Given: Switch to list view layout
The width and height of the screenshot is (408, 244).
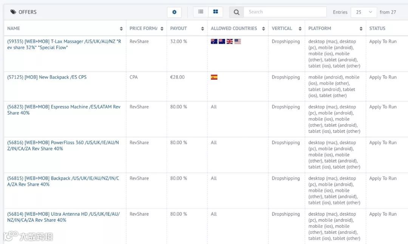Looking at the screenshot, I should [201, 12].
